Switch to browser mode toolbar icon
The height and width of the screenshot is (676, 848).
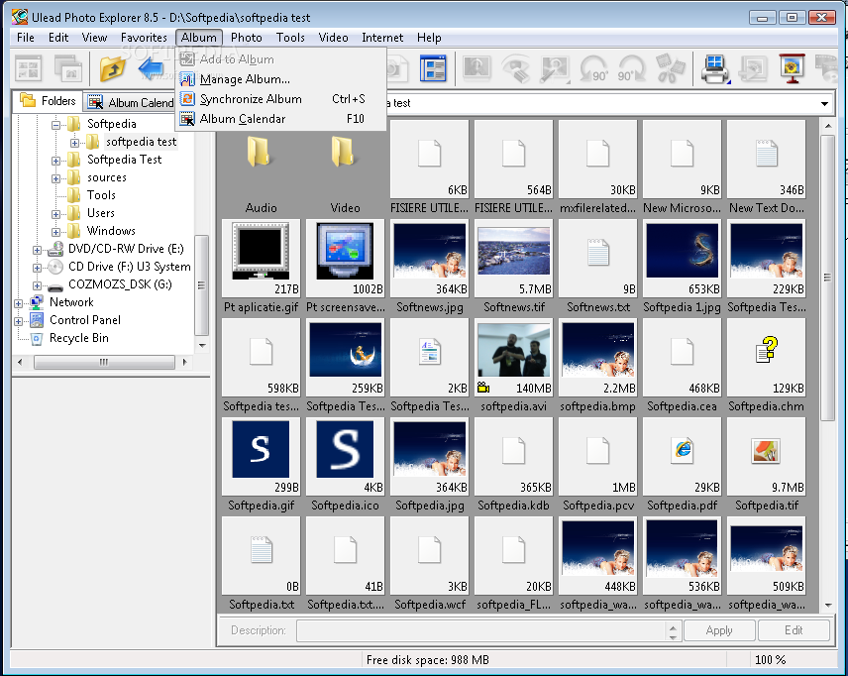point(433,69)
